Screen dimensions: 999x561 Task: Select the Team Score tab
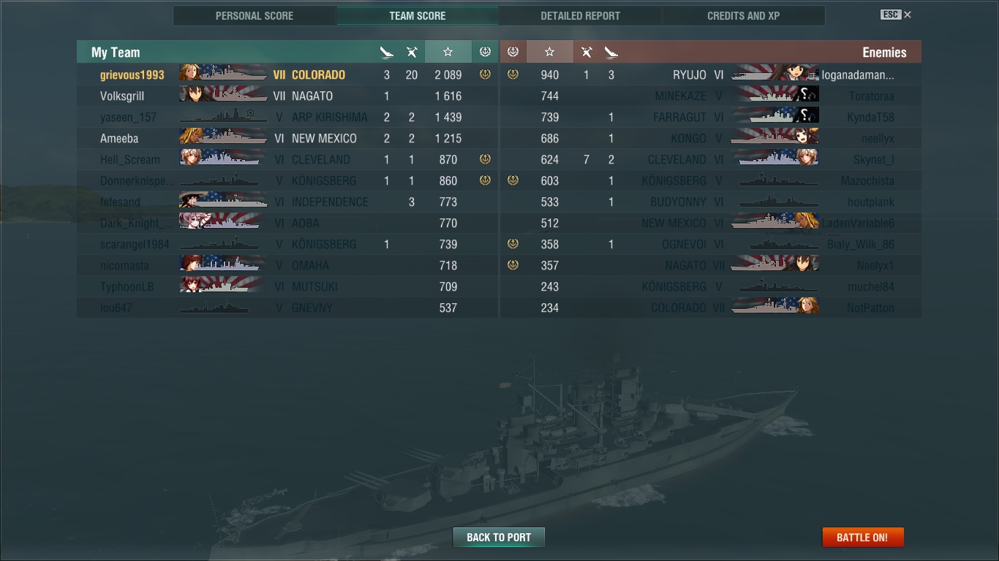pos(418,15)
